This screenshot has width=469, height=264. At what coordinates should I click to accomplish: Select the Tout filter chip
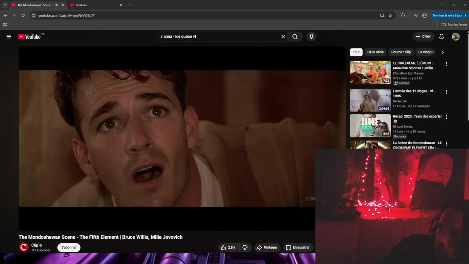356,52
